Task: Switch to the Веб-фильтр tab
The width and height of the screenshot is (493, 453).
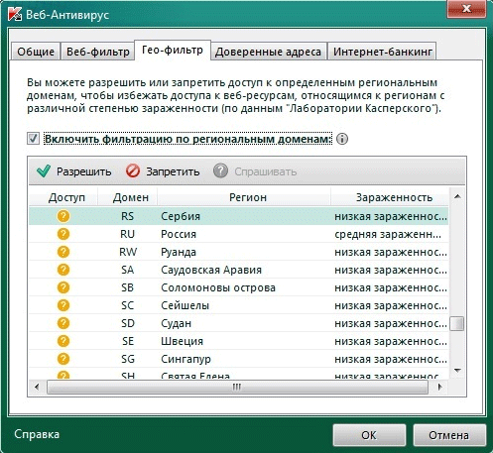Action: tap(98, 52)
